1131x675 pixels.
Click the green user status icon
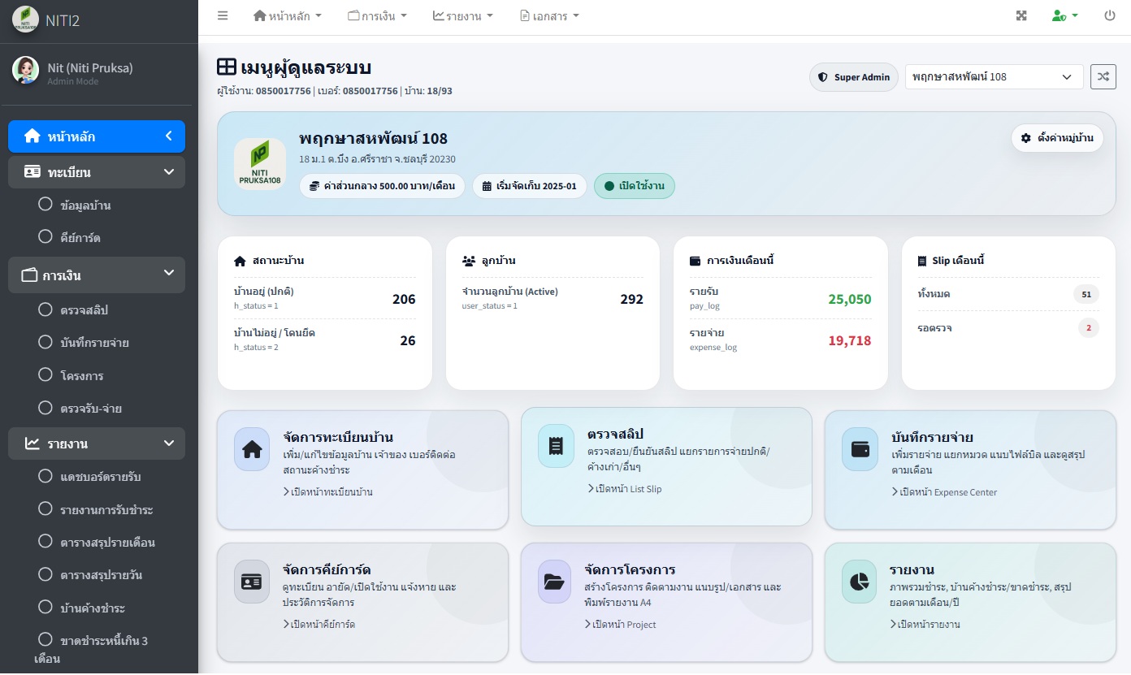1064,15
